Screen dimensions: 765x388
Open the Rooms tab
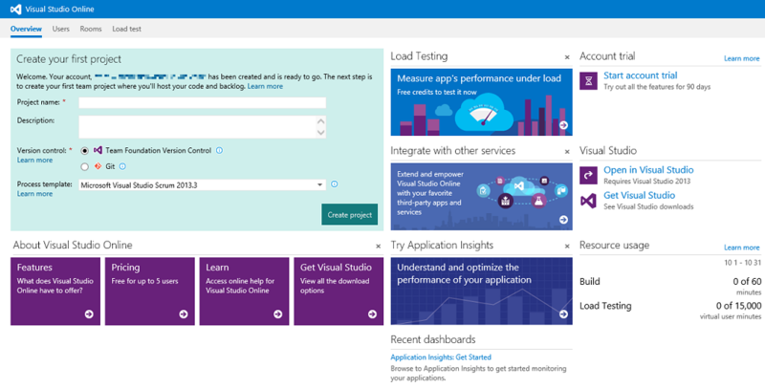tap(91, 29)
